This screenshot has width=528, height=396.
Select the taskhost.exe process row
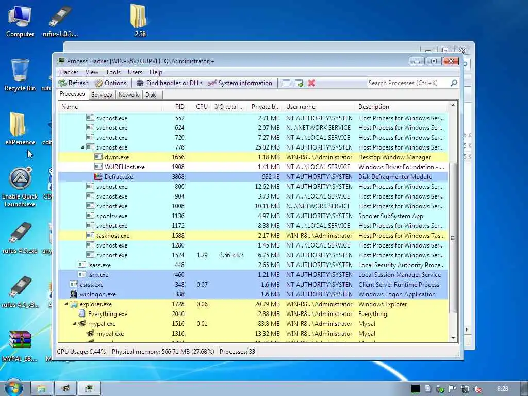pyautogui.click(x=253, y=235)
